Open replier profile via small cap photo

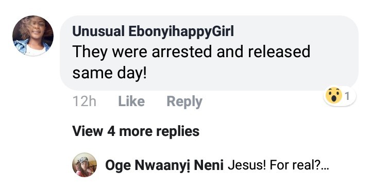(x=85, y=165)
